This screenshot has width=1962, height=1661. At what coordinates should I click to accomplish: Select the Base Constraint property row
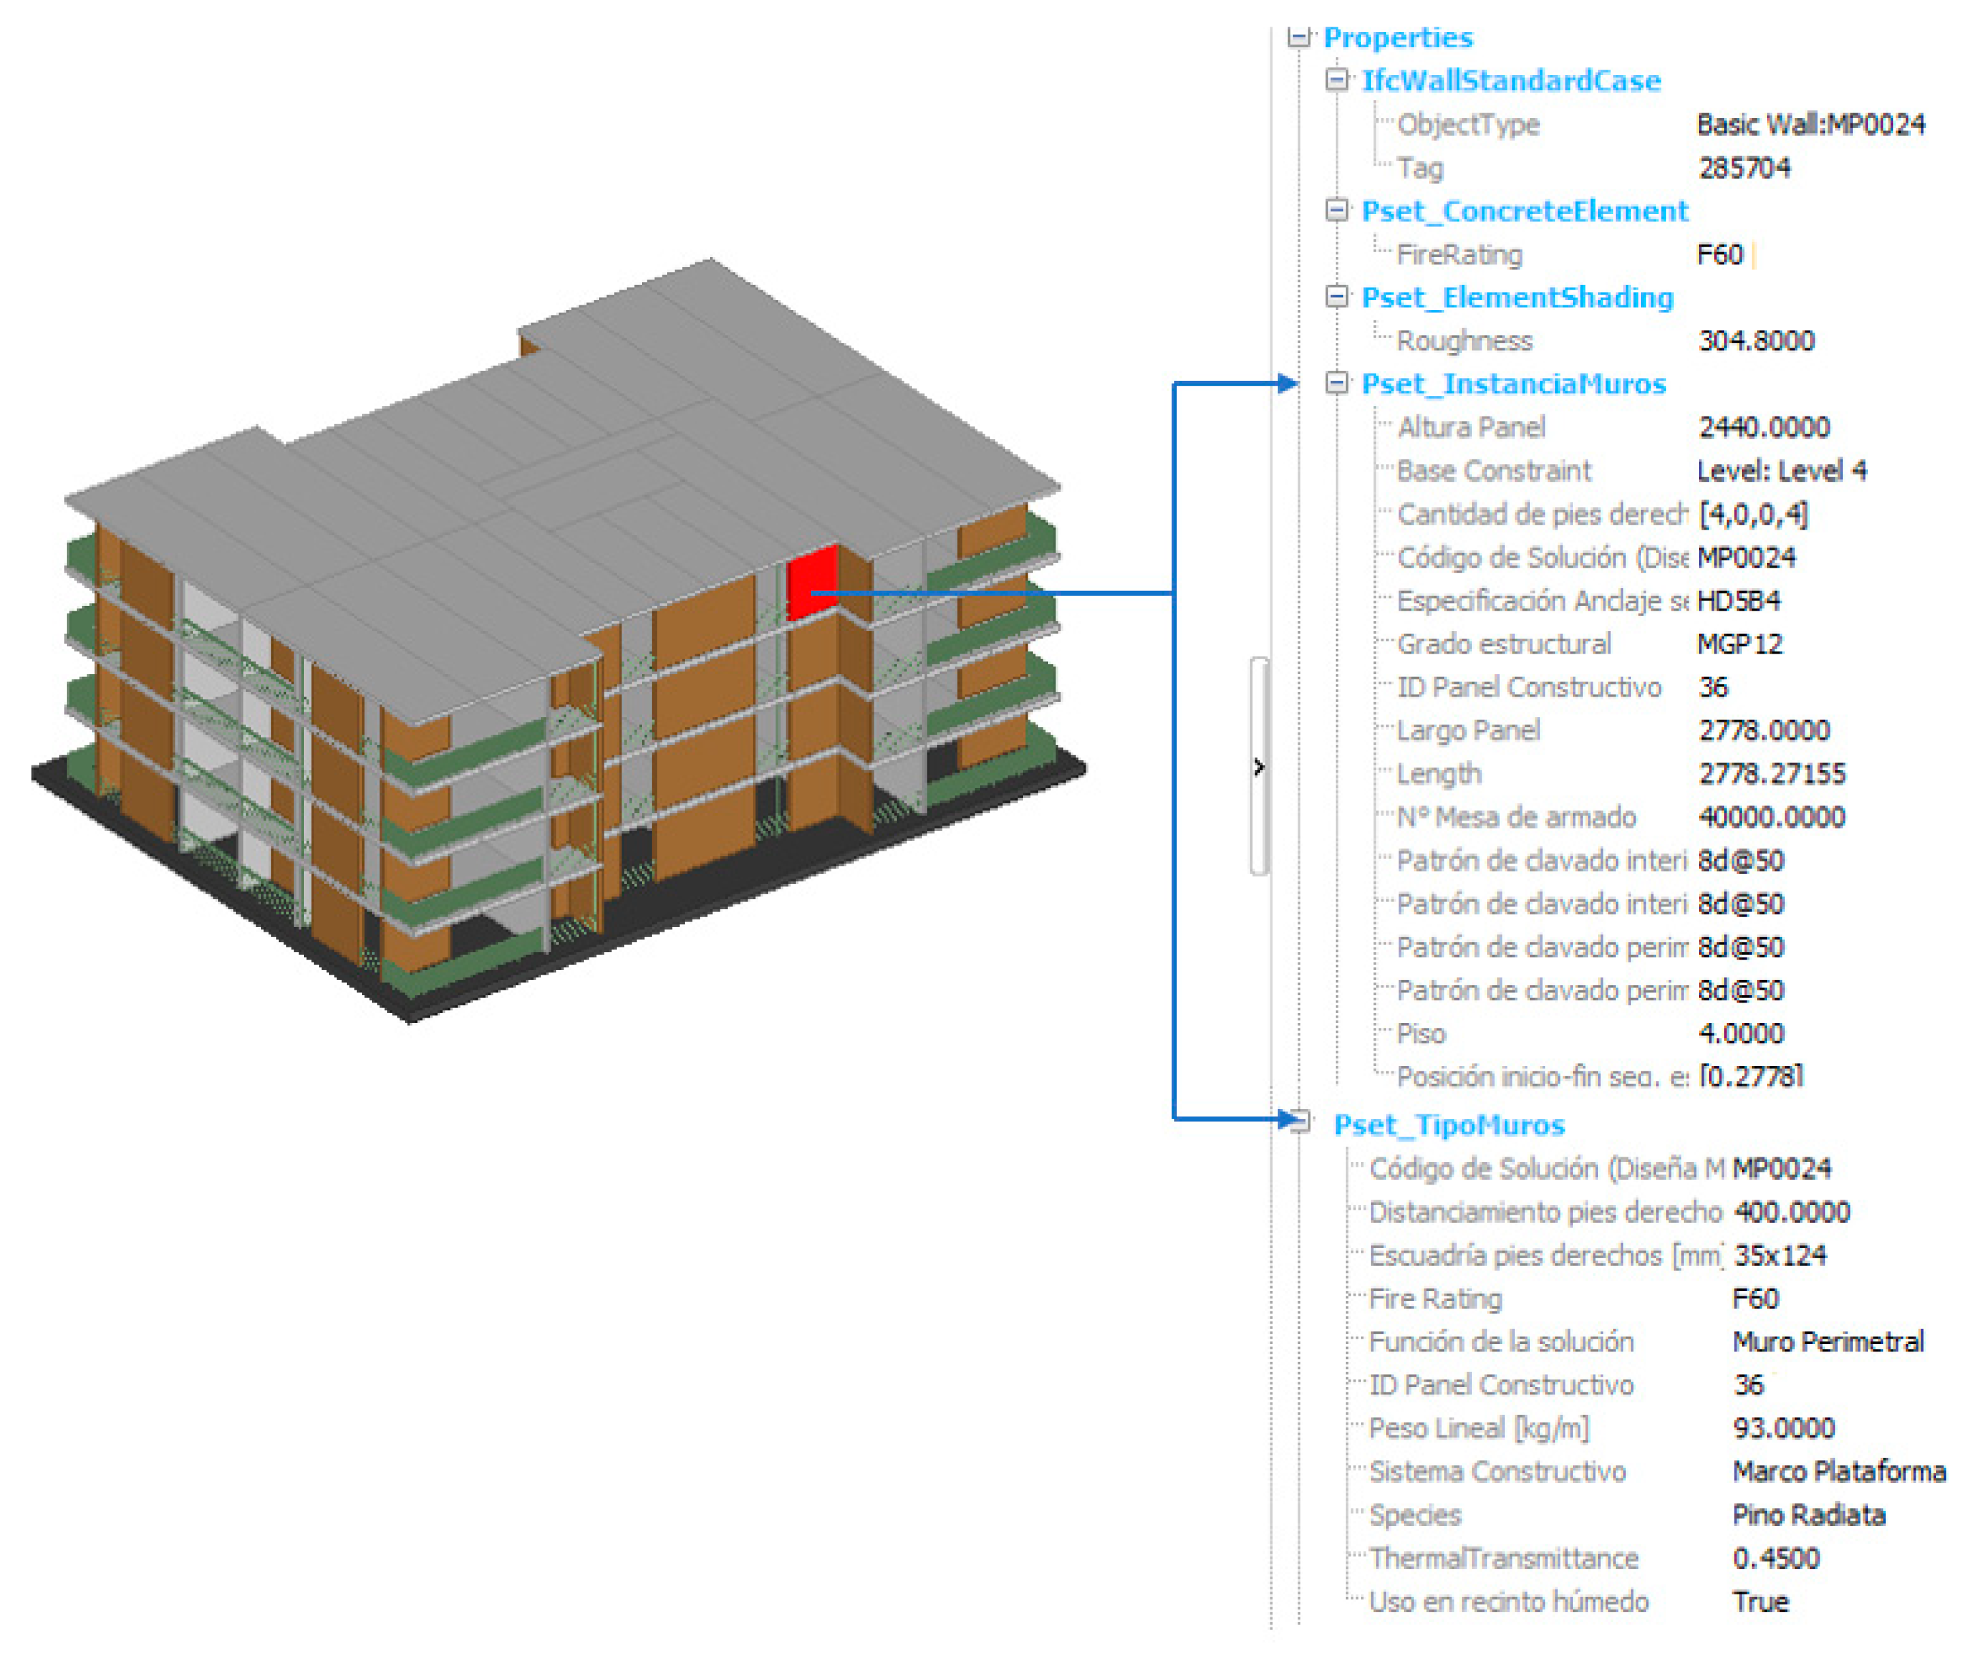pos(1493,471)
